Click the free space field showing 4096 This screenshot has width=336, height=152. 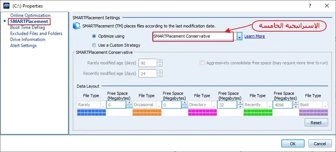(x=282, y=105)
